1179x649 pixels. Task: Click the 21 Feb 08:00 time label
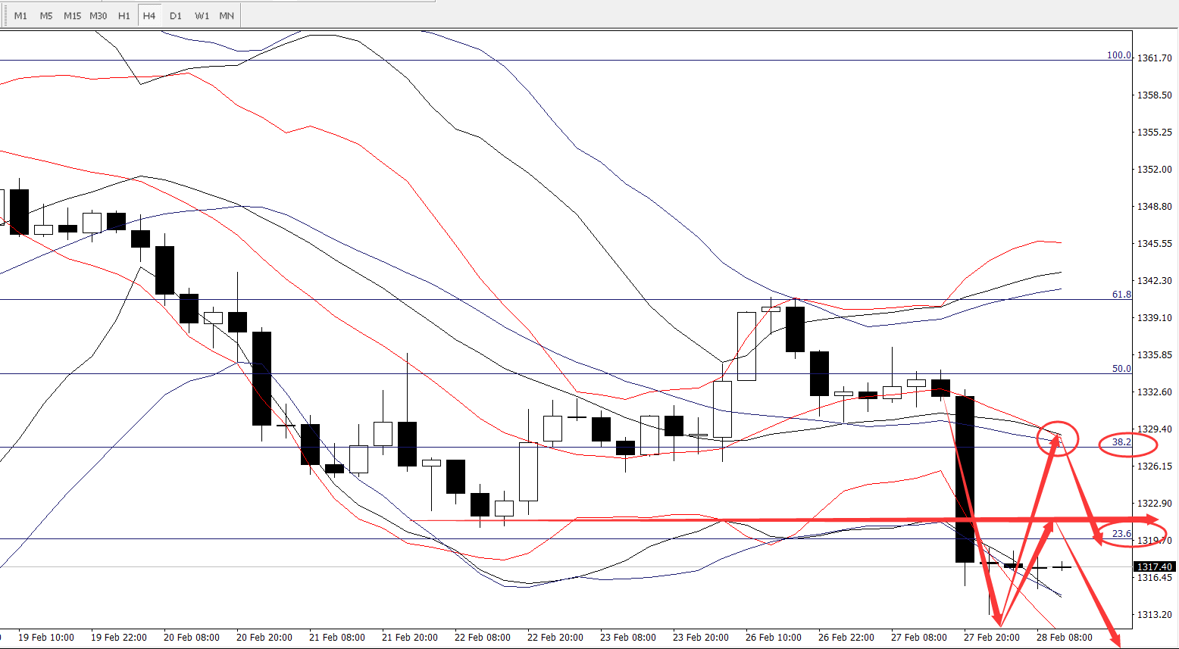click(336, 638)
